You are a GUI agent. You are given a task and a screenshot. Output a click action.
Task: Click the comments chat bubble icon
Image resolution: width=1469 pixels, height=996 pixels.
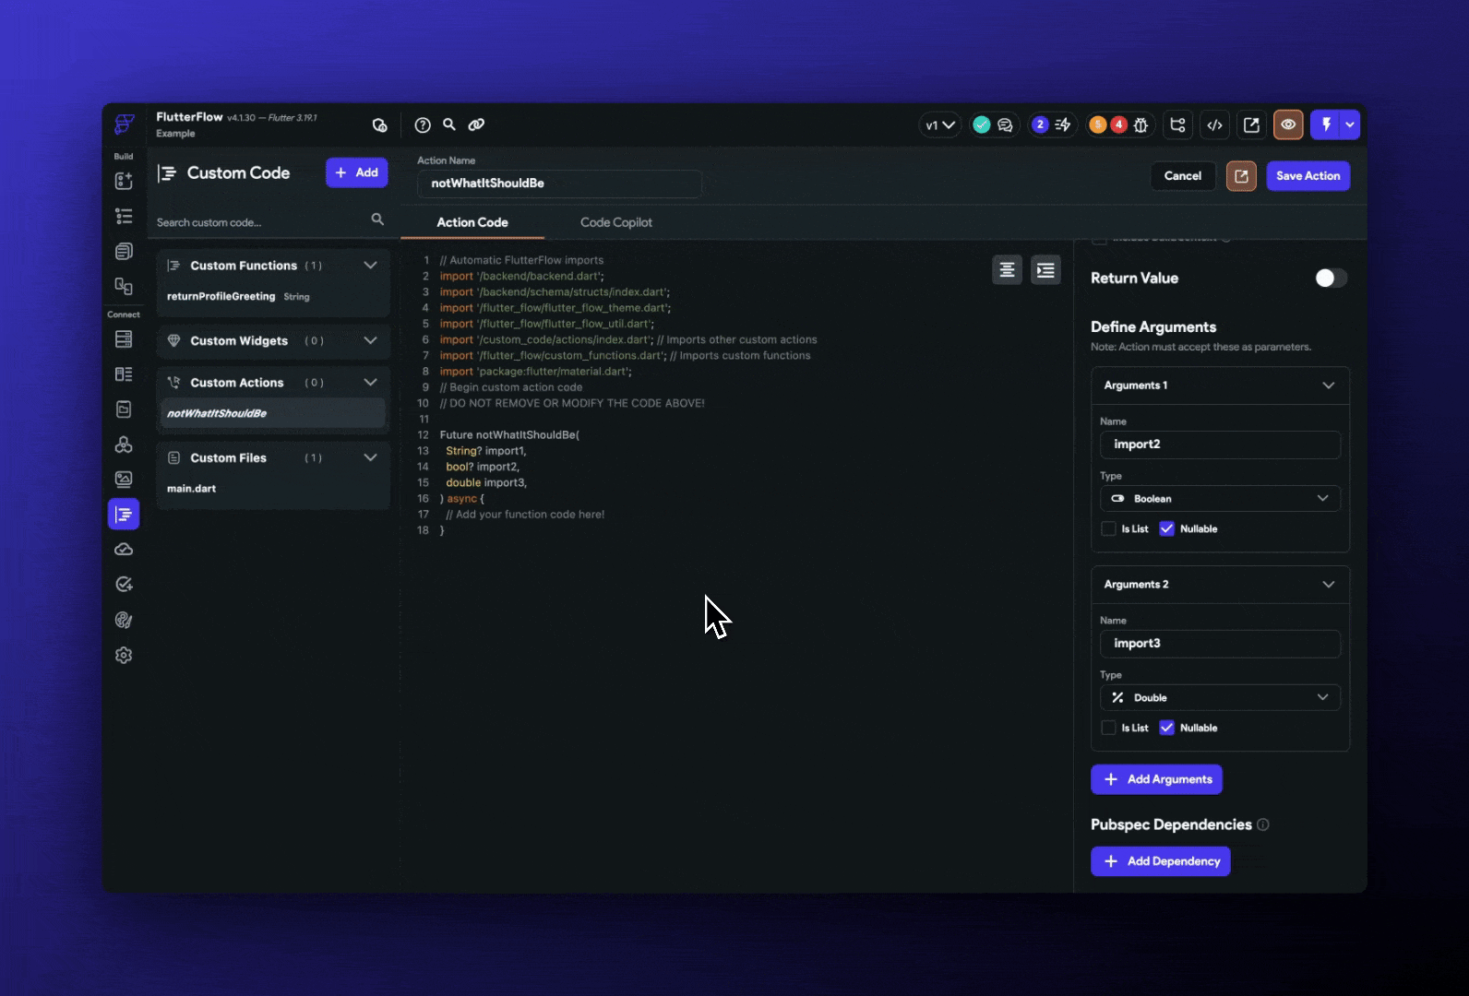coord(1005,125)
